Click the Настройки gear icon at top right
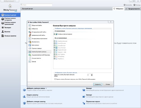This screenshot has width=141, height=108. [x=124, y=5]
